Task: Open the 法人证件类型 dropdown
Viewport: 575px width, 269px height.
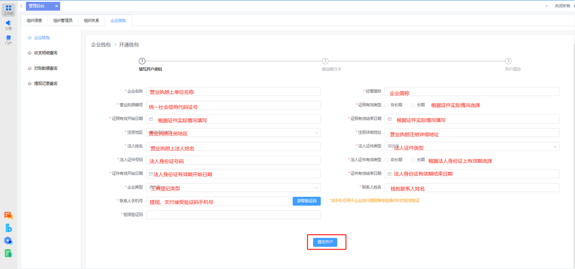Action: coord(555,146)
